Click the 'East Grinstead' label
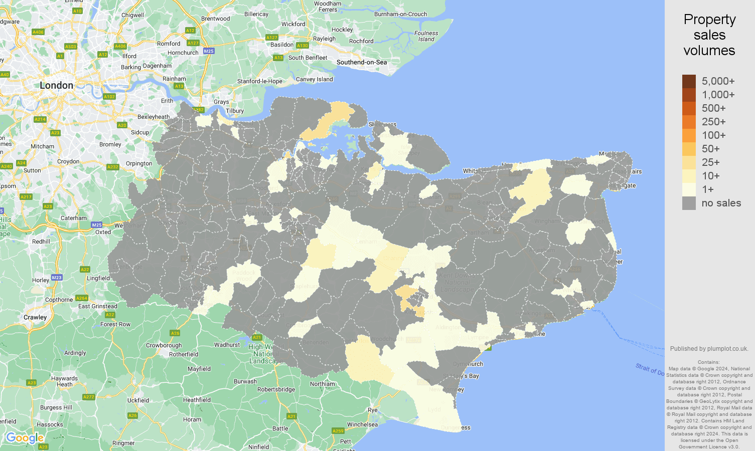The image size is (755, 451). pyautogui.click(x=98, y=306)
